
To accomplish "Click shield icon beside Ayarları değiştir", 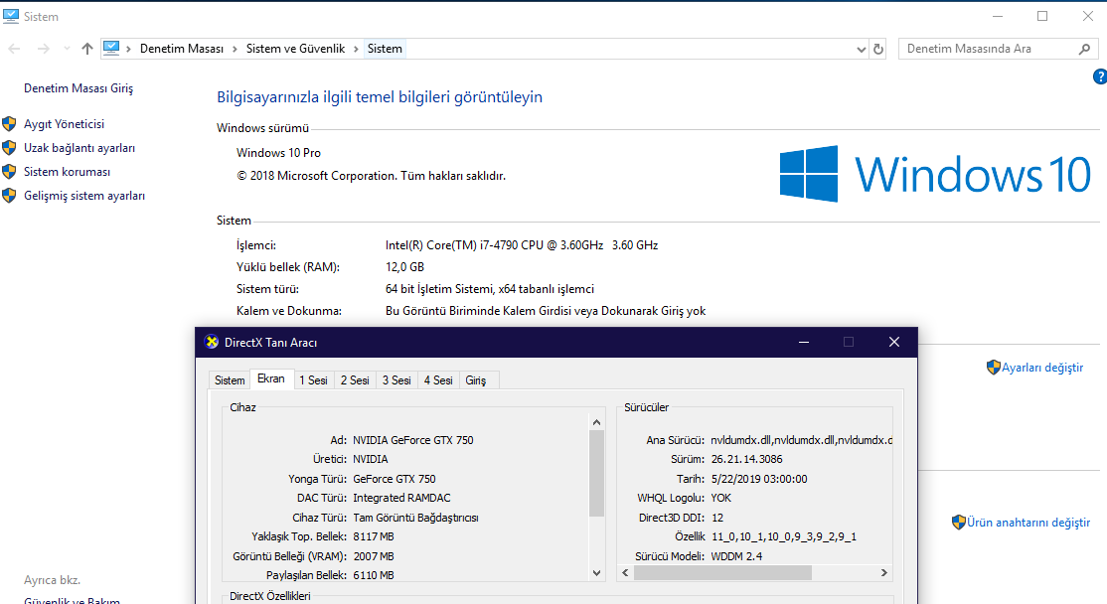I will tap(994, 367).
